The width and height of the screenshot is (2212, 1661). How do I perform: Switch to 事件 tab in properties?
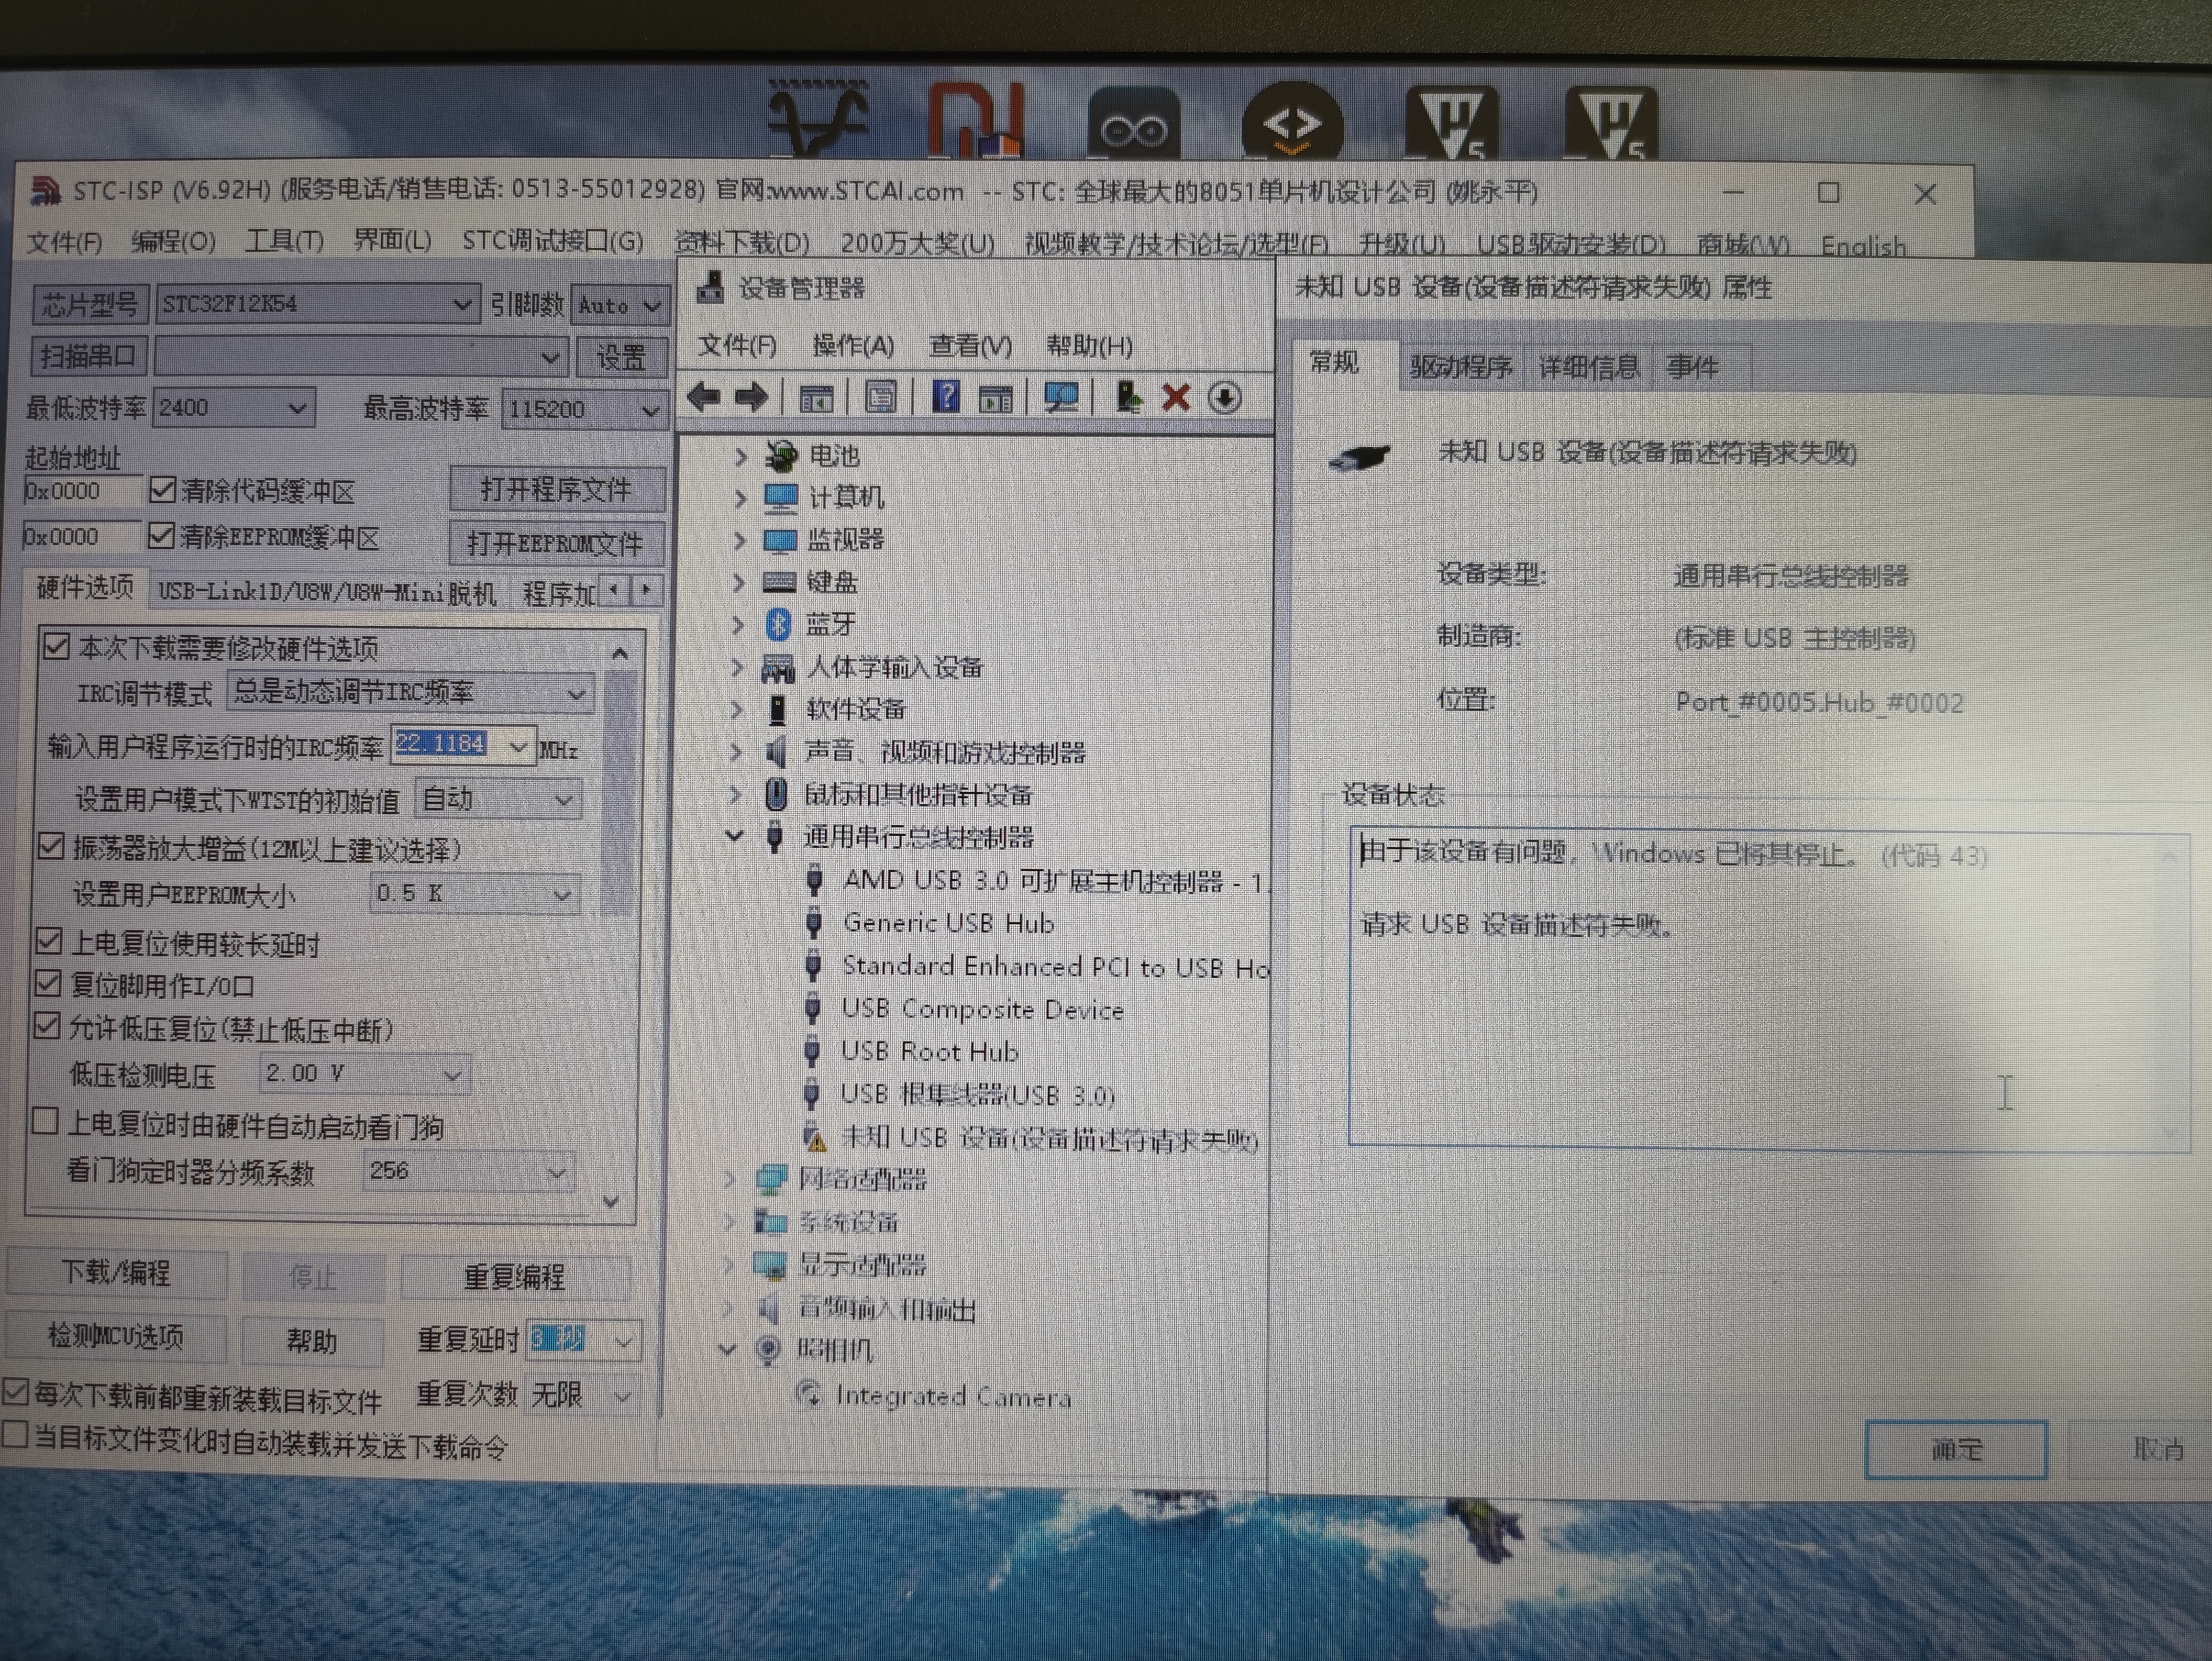(x=1692, y=367)
